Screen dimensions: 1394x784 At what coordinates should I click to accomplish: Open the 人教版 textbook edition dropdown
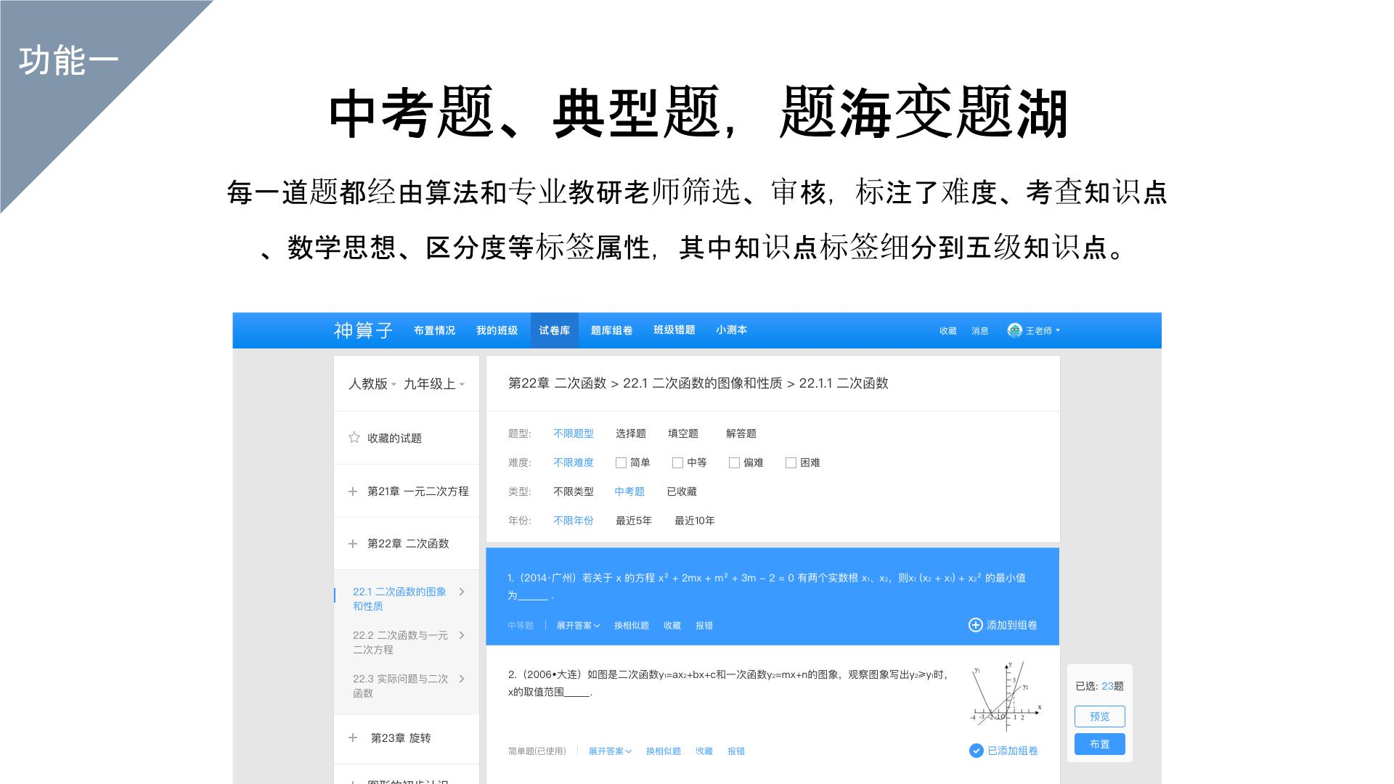(372, 384)
